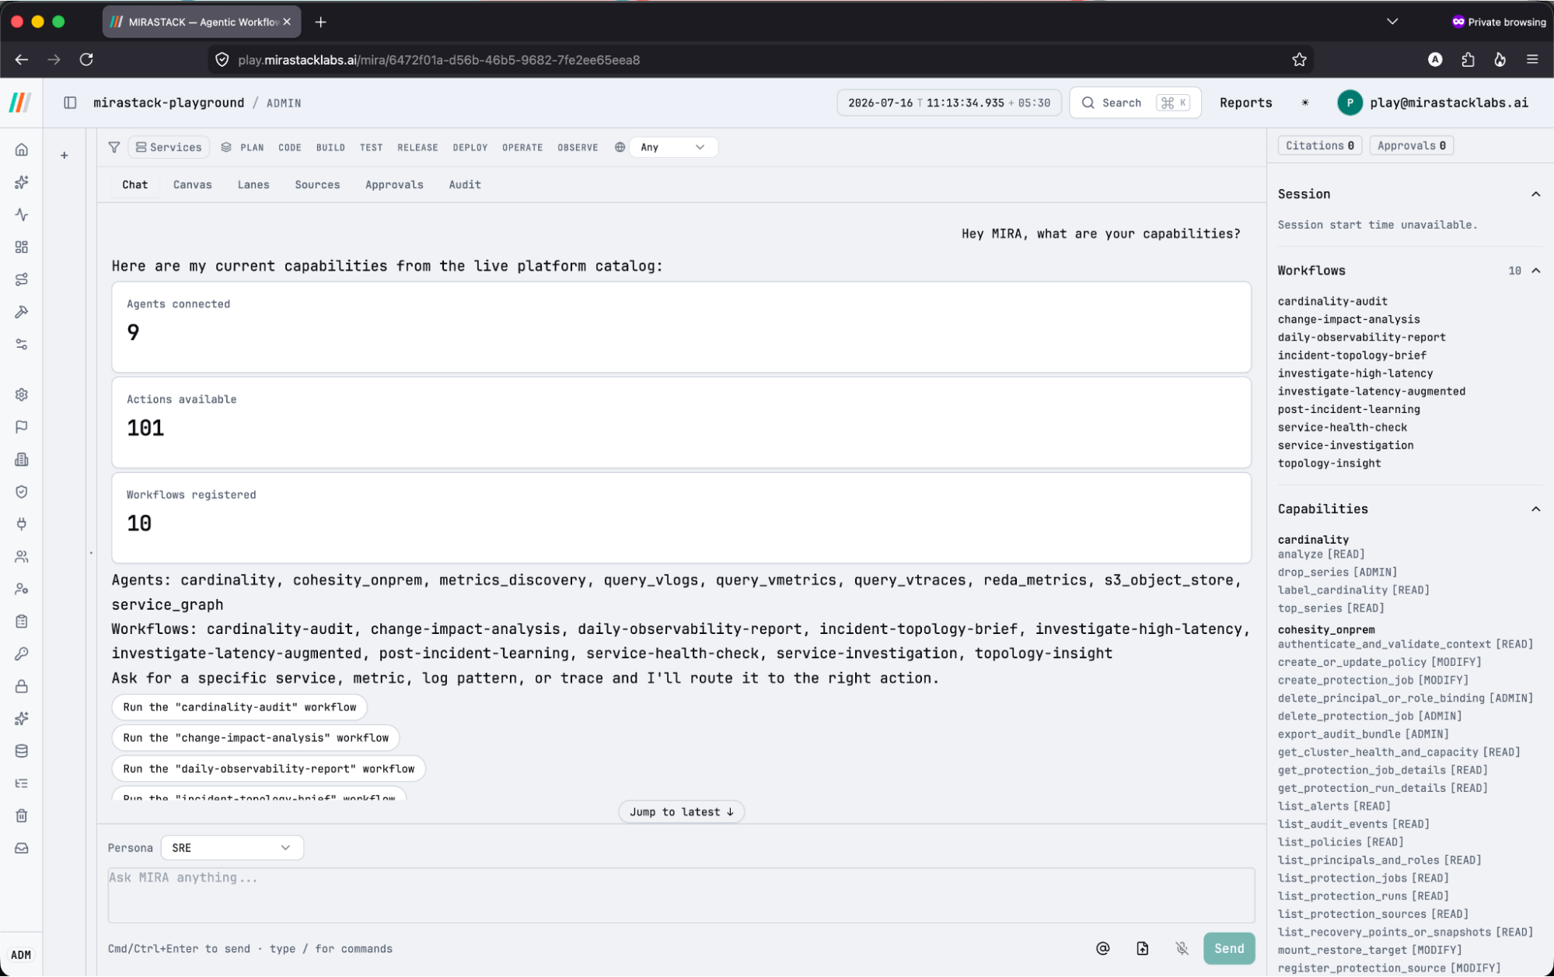Collapse the Session section chevron

[1535, 194]
